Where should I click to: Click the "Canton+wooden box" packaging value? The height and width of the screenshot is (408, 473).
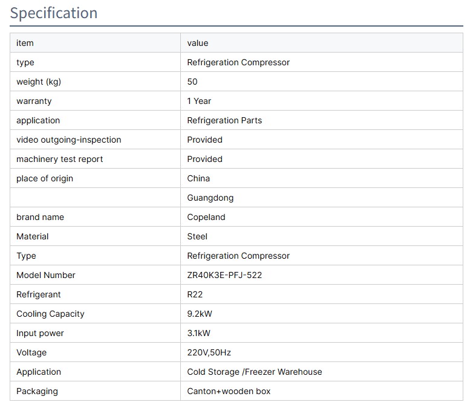[229, 391]
